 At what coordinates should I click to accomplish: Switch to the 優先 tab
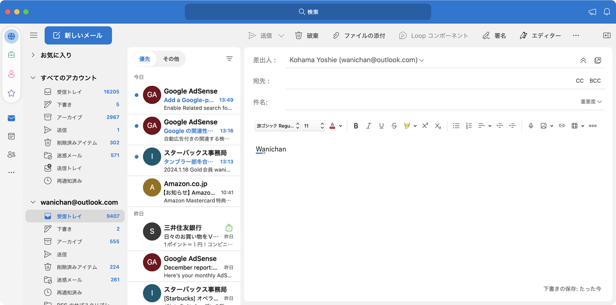pyautogui.click(x=145, y=59)
